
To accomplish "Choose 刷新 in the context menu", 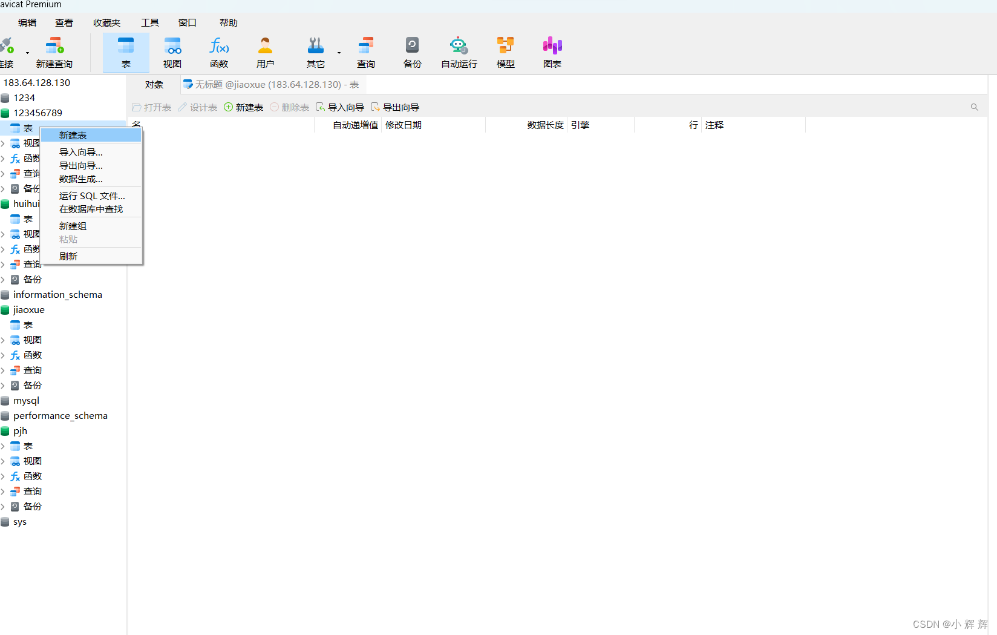I will coord(91,257).
